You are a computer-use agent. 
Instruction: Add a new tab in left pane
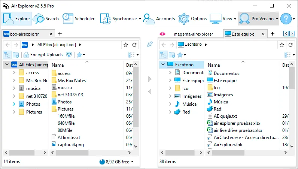point(60,34)
